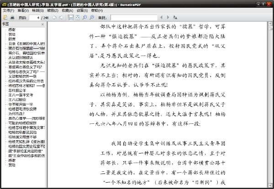Open the 帮助(H) menu
The image size is (274, 189).
pos(97,10)
